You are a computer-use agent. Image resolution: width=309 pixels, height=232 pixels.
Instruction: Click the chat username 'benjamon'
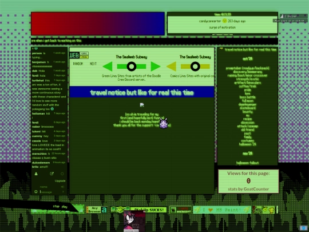(x=39, y=62)
